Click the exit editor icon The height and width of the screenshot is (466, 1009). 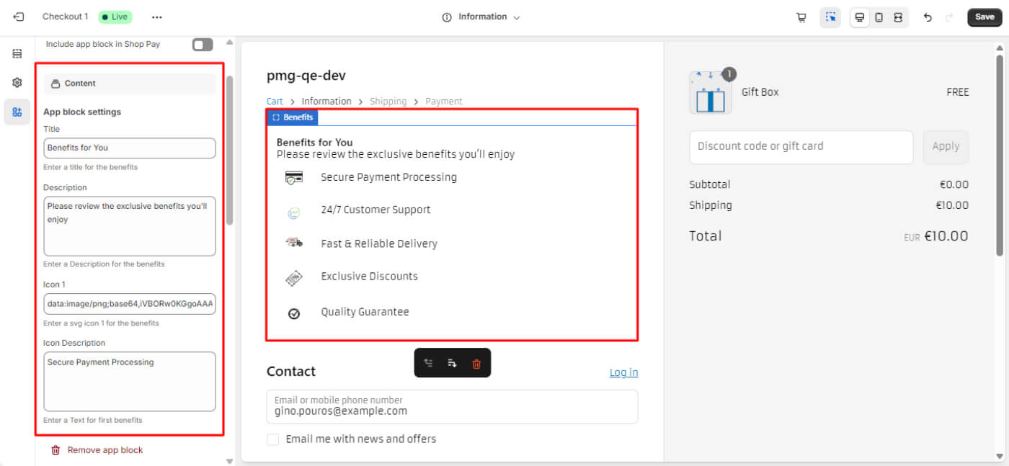click(x=19, y=17)
